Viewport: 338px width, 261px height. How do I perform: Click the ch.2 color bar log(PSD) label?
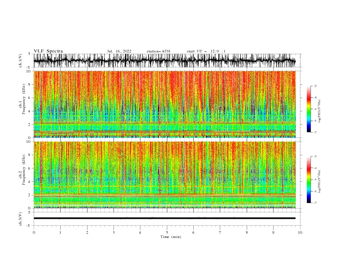[x=320, y=181]
